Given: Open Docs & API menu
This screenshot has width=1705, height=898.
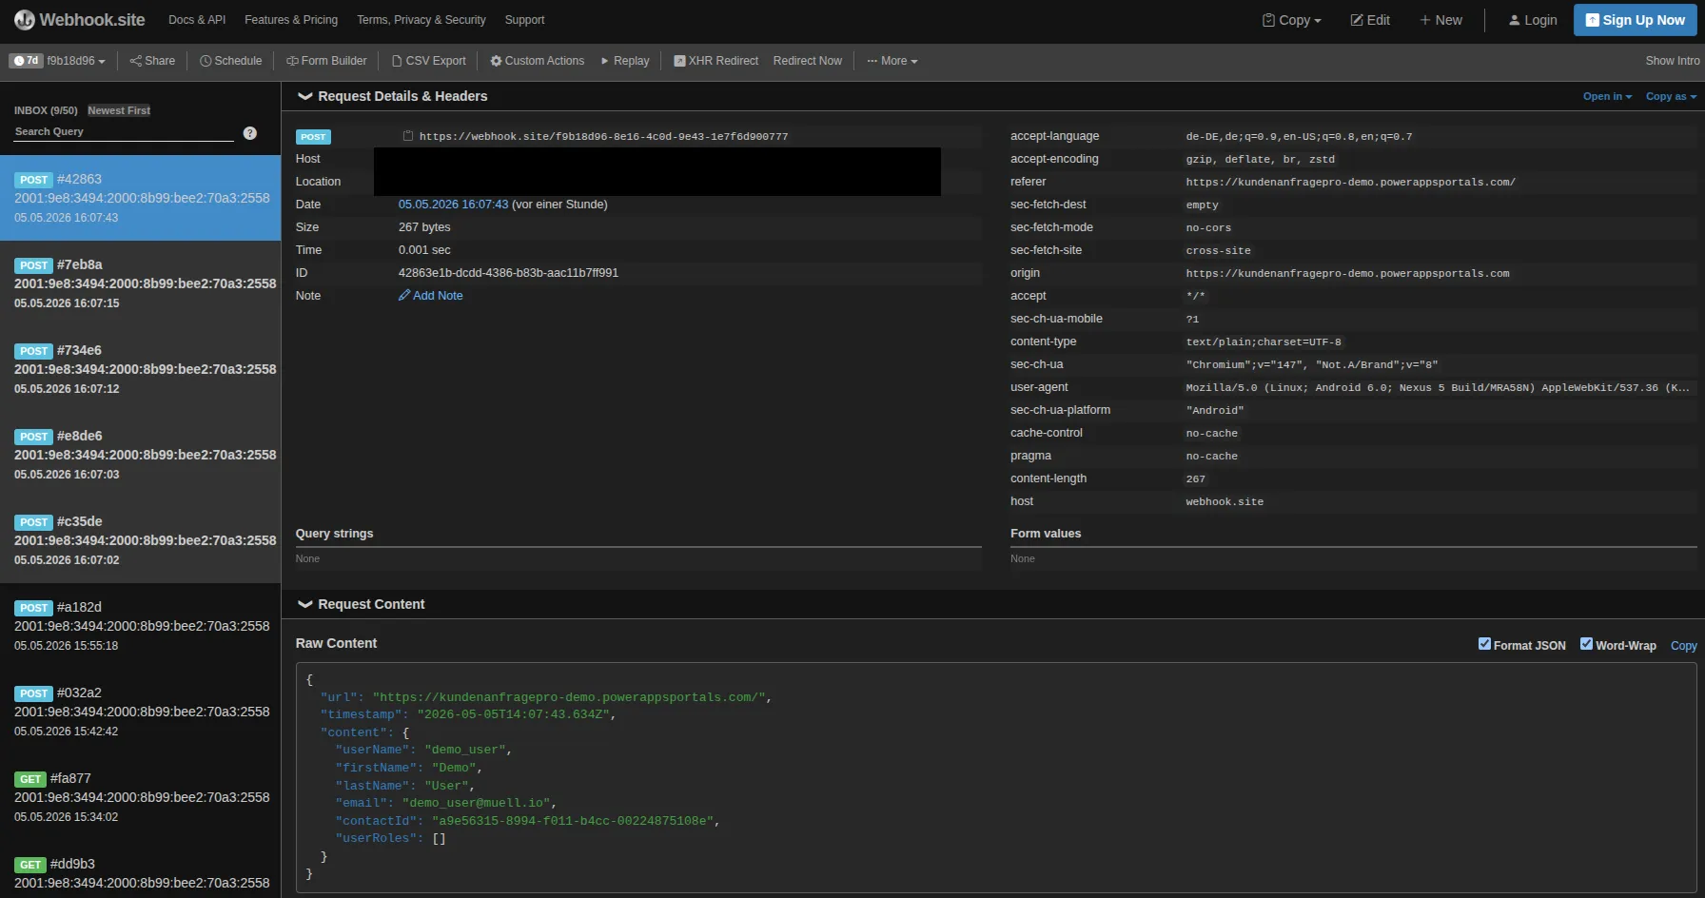Looking at the screenshot, I should coord(197,20).
